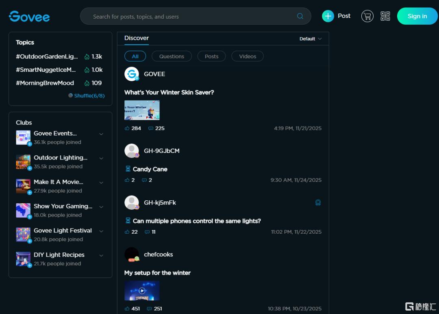The image size is (439, 314).
Task: Click the Govee logo
Action: (x=29, y=16)
